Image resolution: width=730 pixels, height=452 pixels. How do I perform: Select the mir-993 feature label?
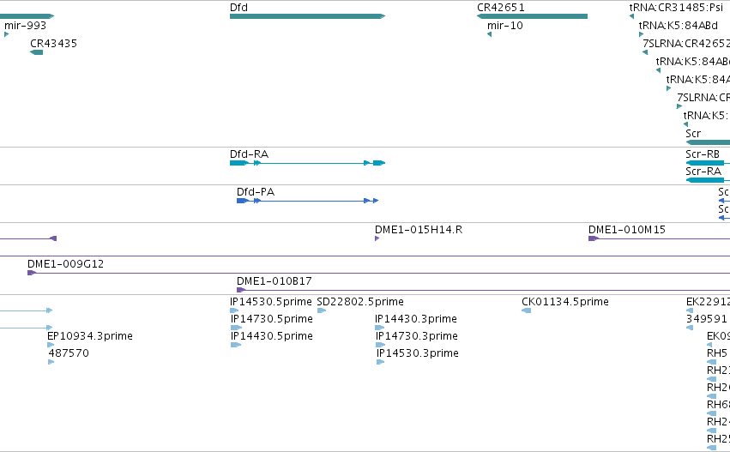(x=25, y=26)
